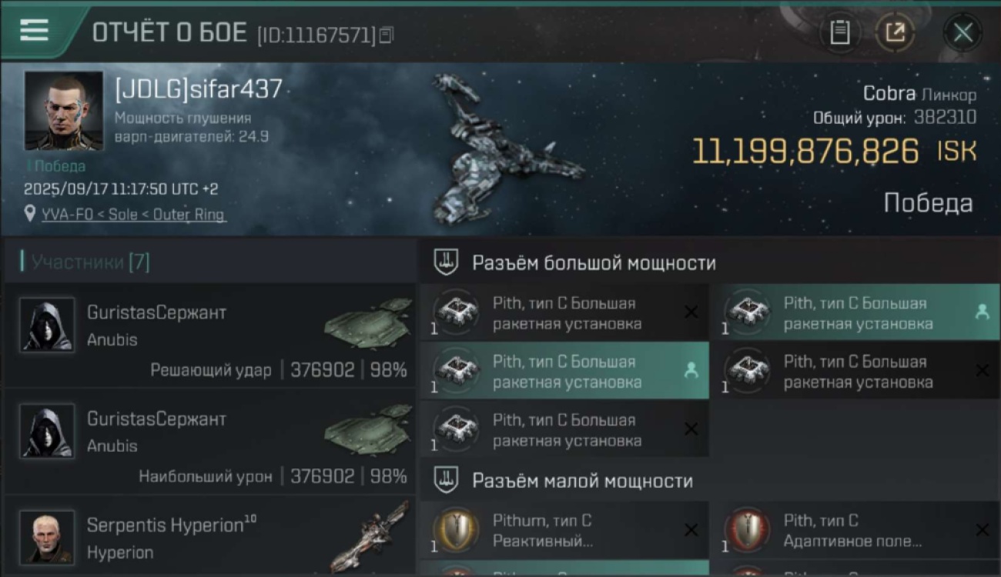Image resolution: width=1001 pixels, height=577 pixels.
Task: Share the battle report externally
Action: 895,32
